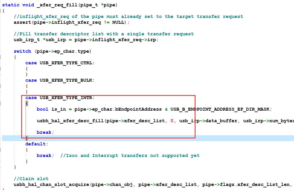Click the pipe_t parameter type
Viewport: 294px width, 190px height.
click(x=89, y=5)
